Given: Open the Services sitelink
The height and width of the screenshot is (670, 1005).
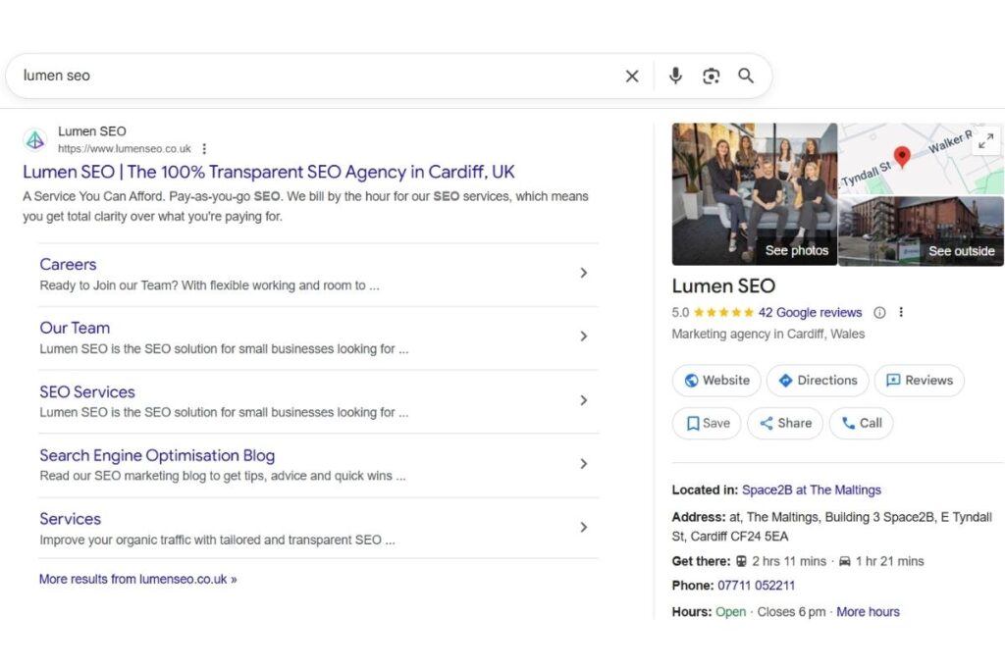Looking at the screenshot, I should pyautogui.click(x=71, y=519).
